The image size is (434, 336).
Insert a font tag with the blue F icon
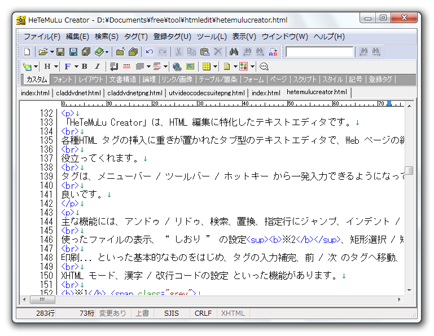coord(68,67)
